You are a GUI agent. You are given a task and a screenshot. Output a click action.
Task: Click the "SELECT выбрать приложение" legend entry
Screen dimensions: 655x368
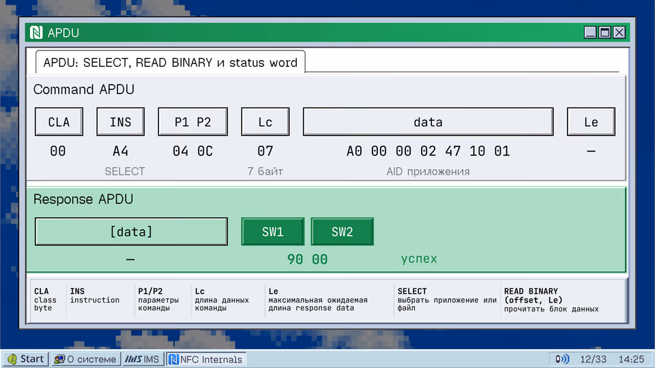tap(447, 300)
